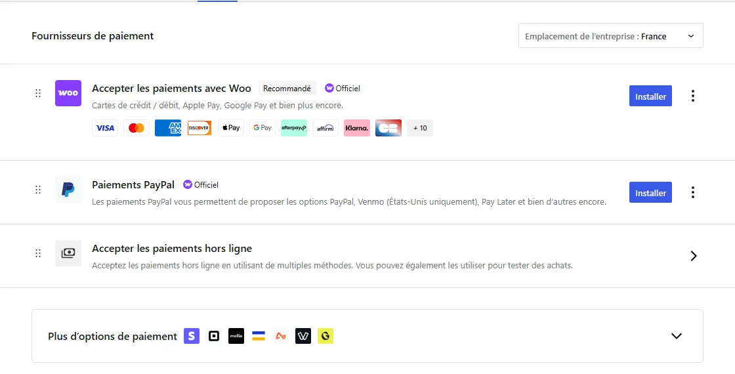Click the Stripe S icon
Viewport: 735px width, 374px height.
[192, 336]
